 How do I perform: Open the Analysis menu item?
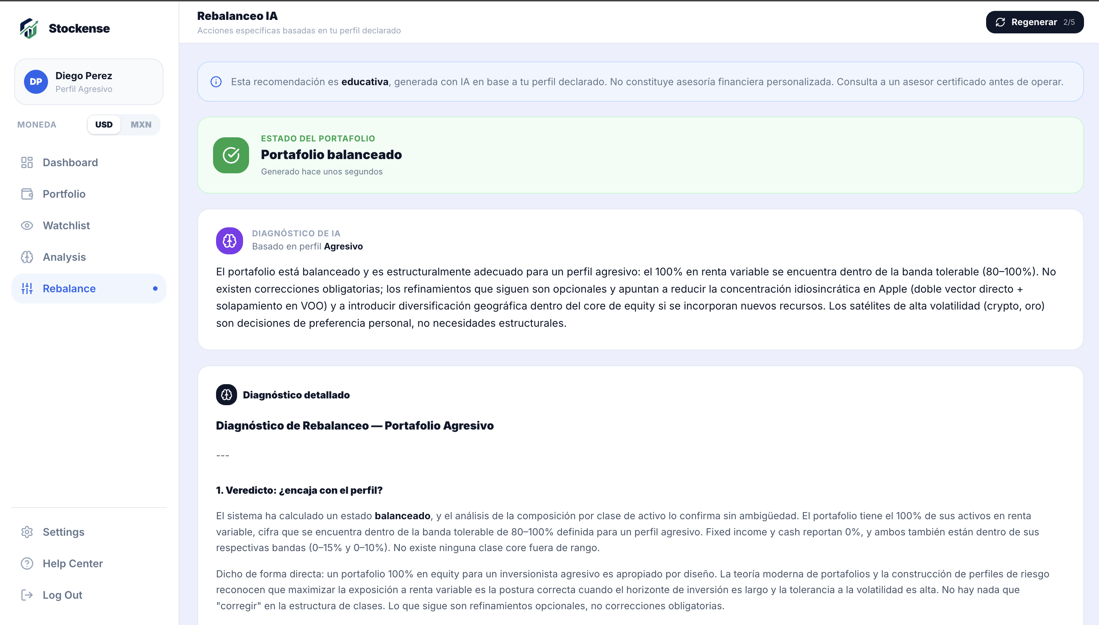coord(89,257)
